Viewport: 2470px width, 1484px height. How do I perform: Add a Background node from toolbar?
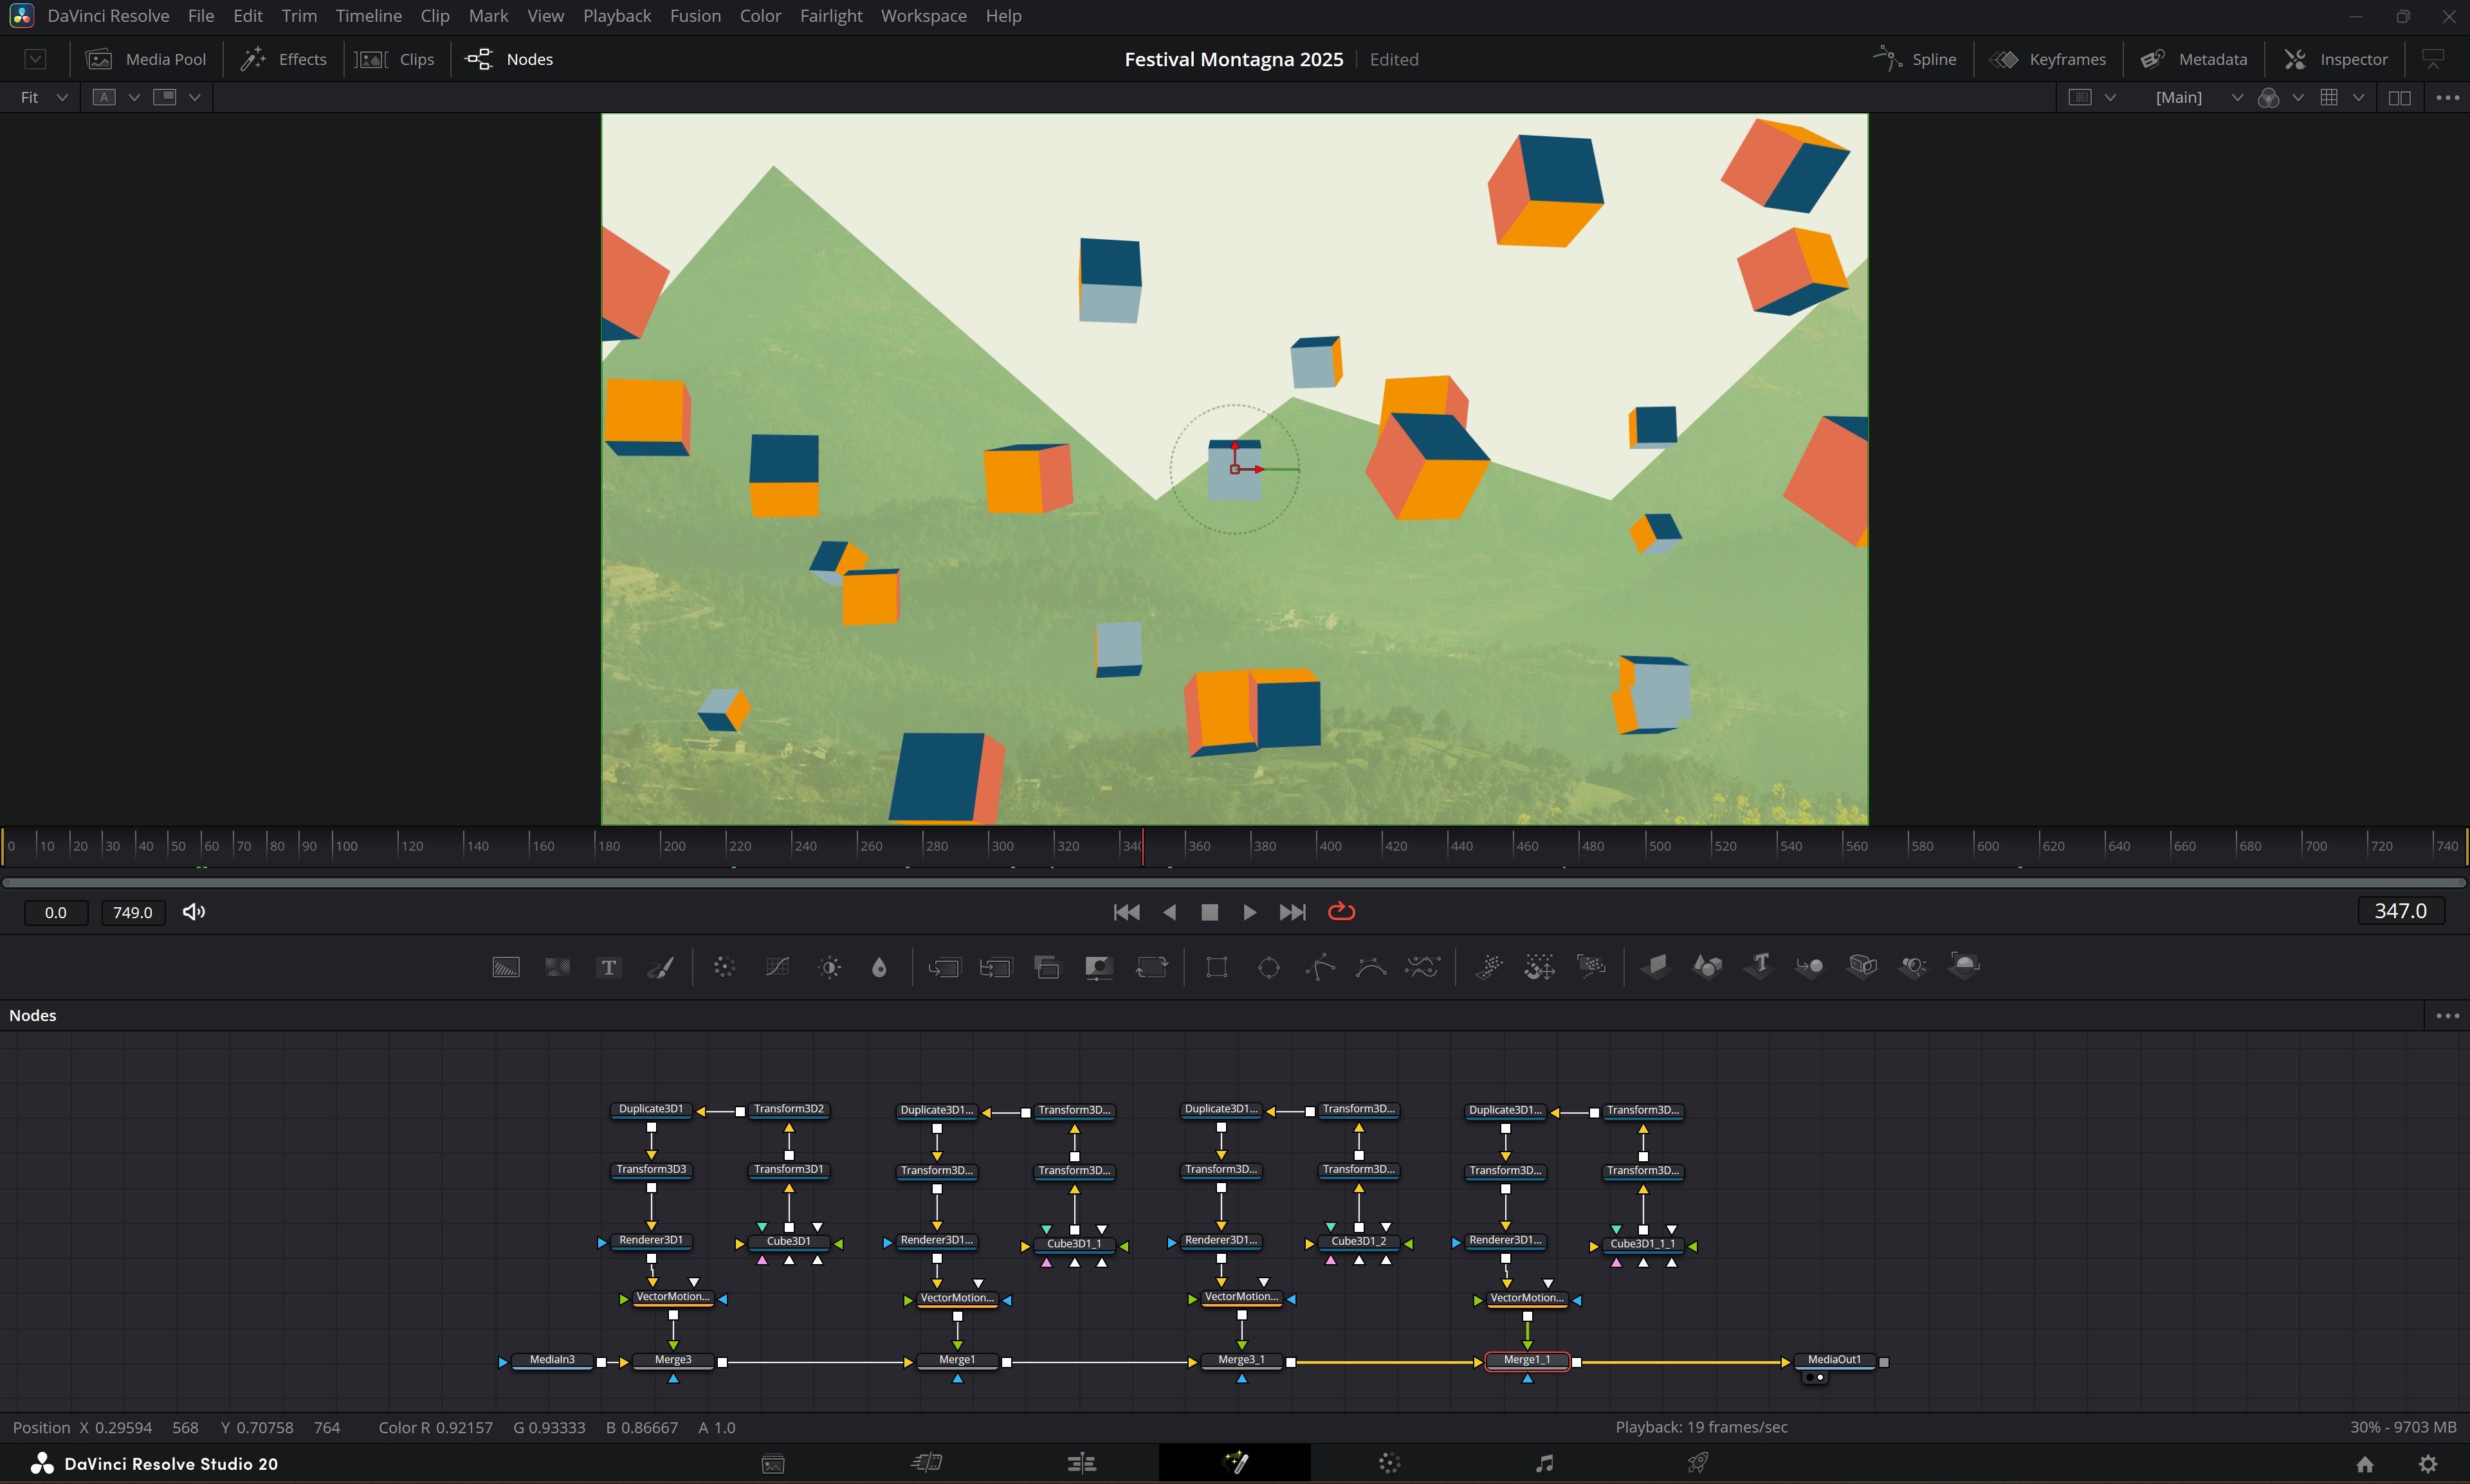505,967
